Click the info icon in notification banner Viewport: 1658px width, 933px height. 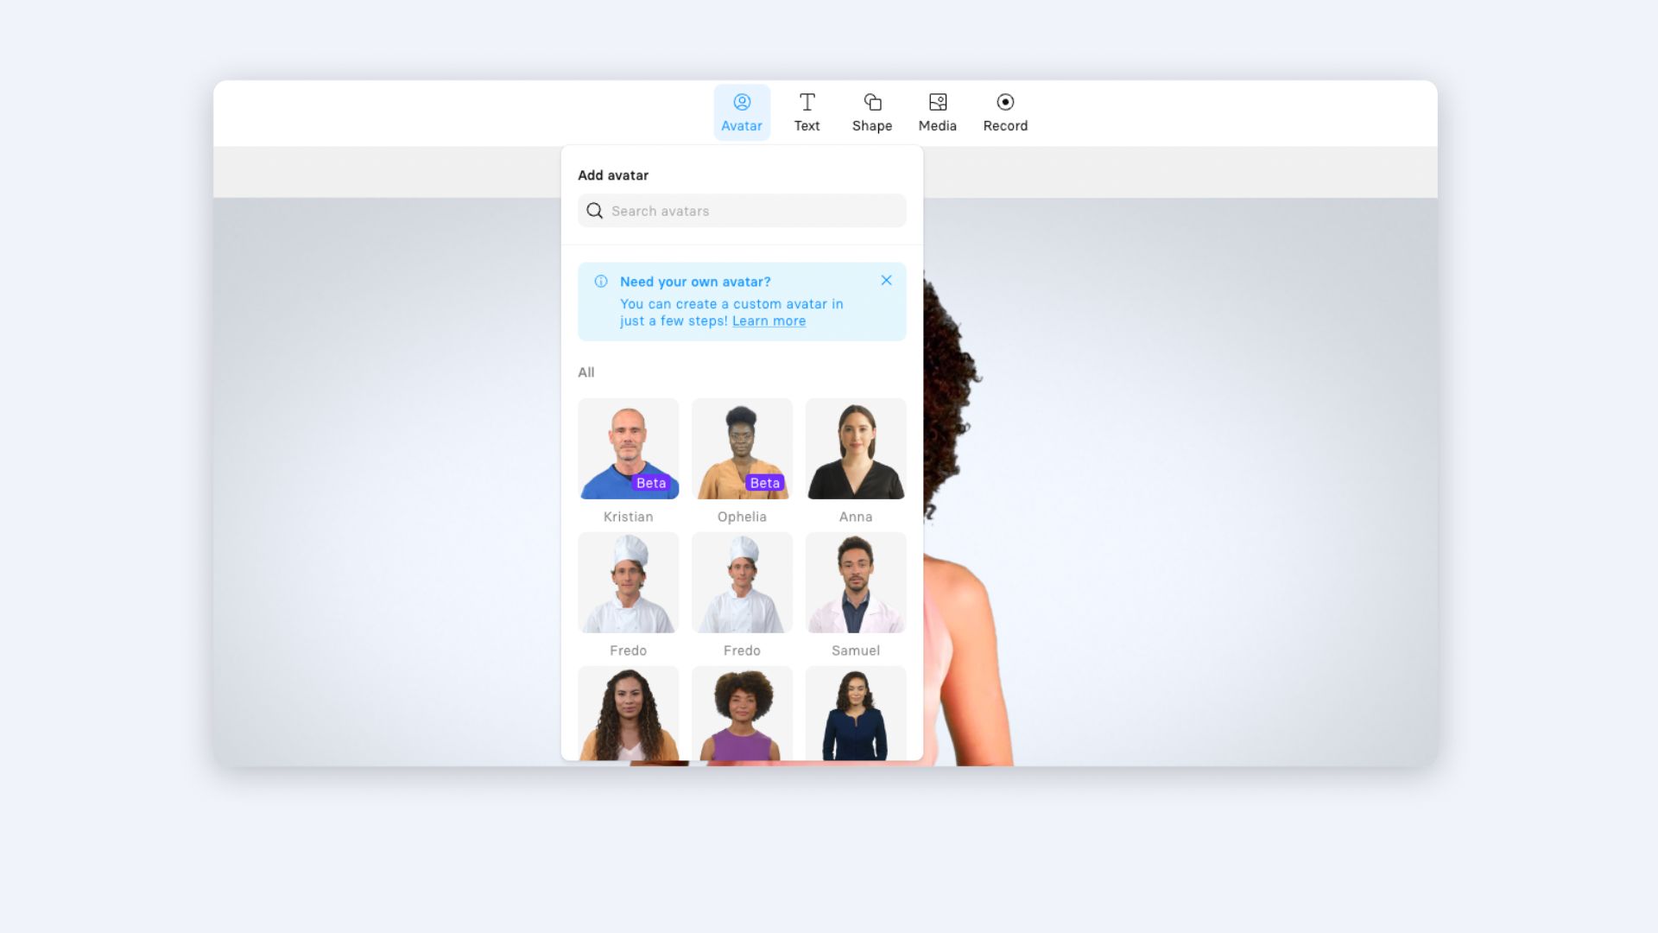click(601, 282)
